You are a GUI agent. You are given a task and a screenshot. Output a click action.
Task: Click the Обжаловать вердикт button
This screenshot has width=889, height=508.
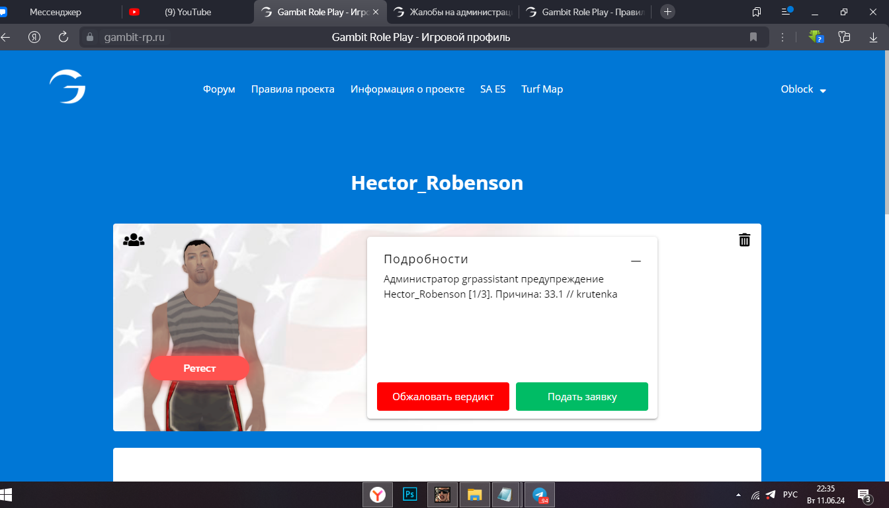[x=443, y=397]
